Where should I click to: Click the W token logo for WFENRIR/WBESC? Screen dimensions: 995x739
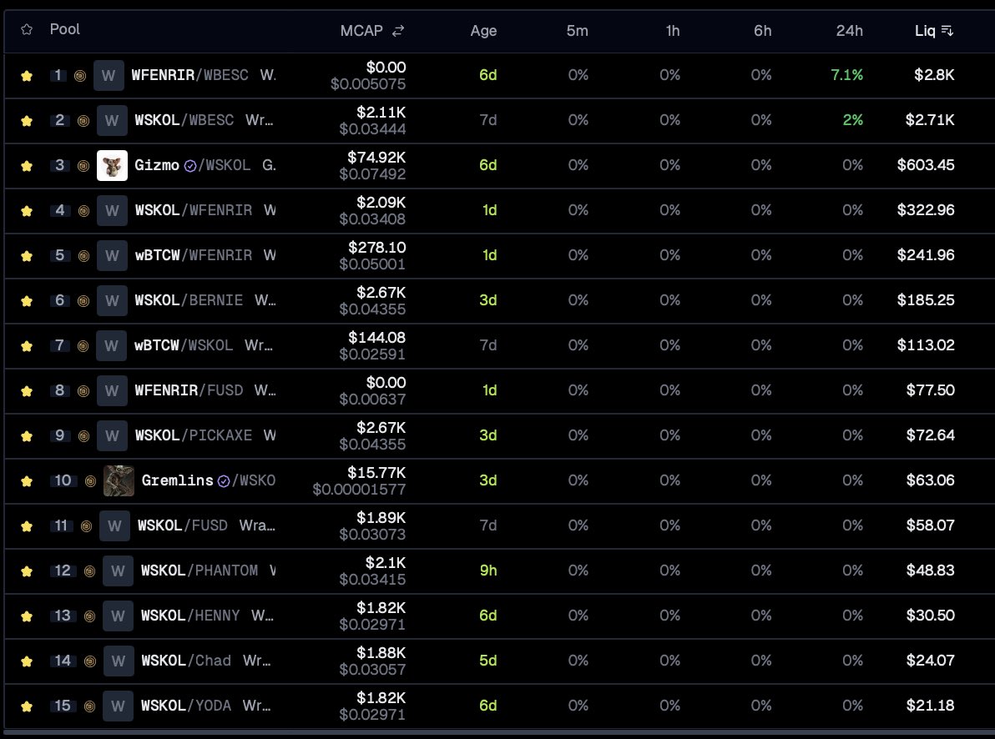tap(109, 76)
